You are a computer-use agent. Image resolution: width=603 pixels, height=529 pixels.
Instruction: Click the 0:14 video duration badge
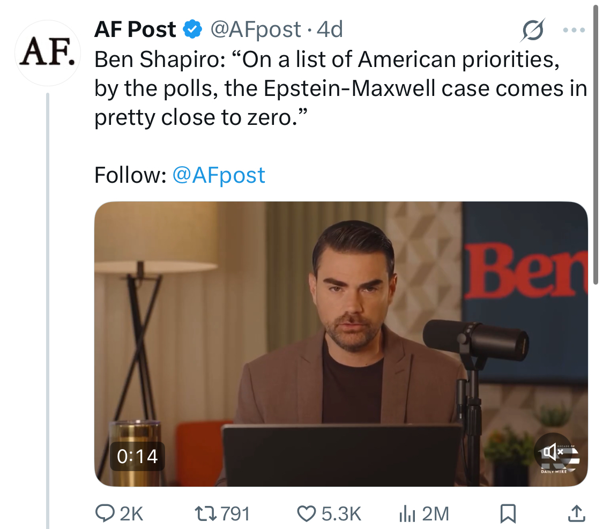coord(137,456)
